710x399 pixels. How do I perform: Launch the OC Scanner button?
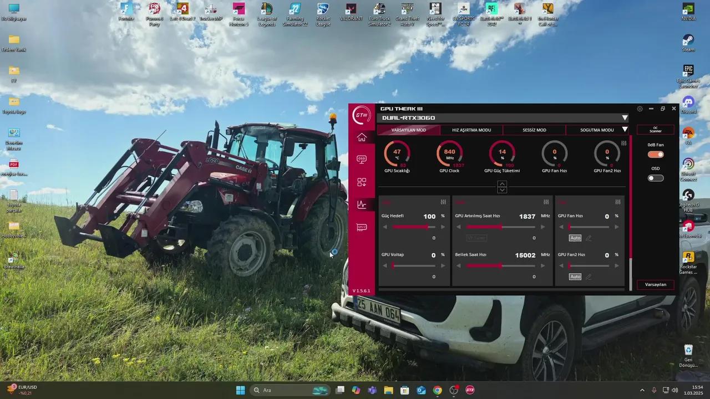point(656,130)
